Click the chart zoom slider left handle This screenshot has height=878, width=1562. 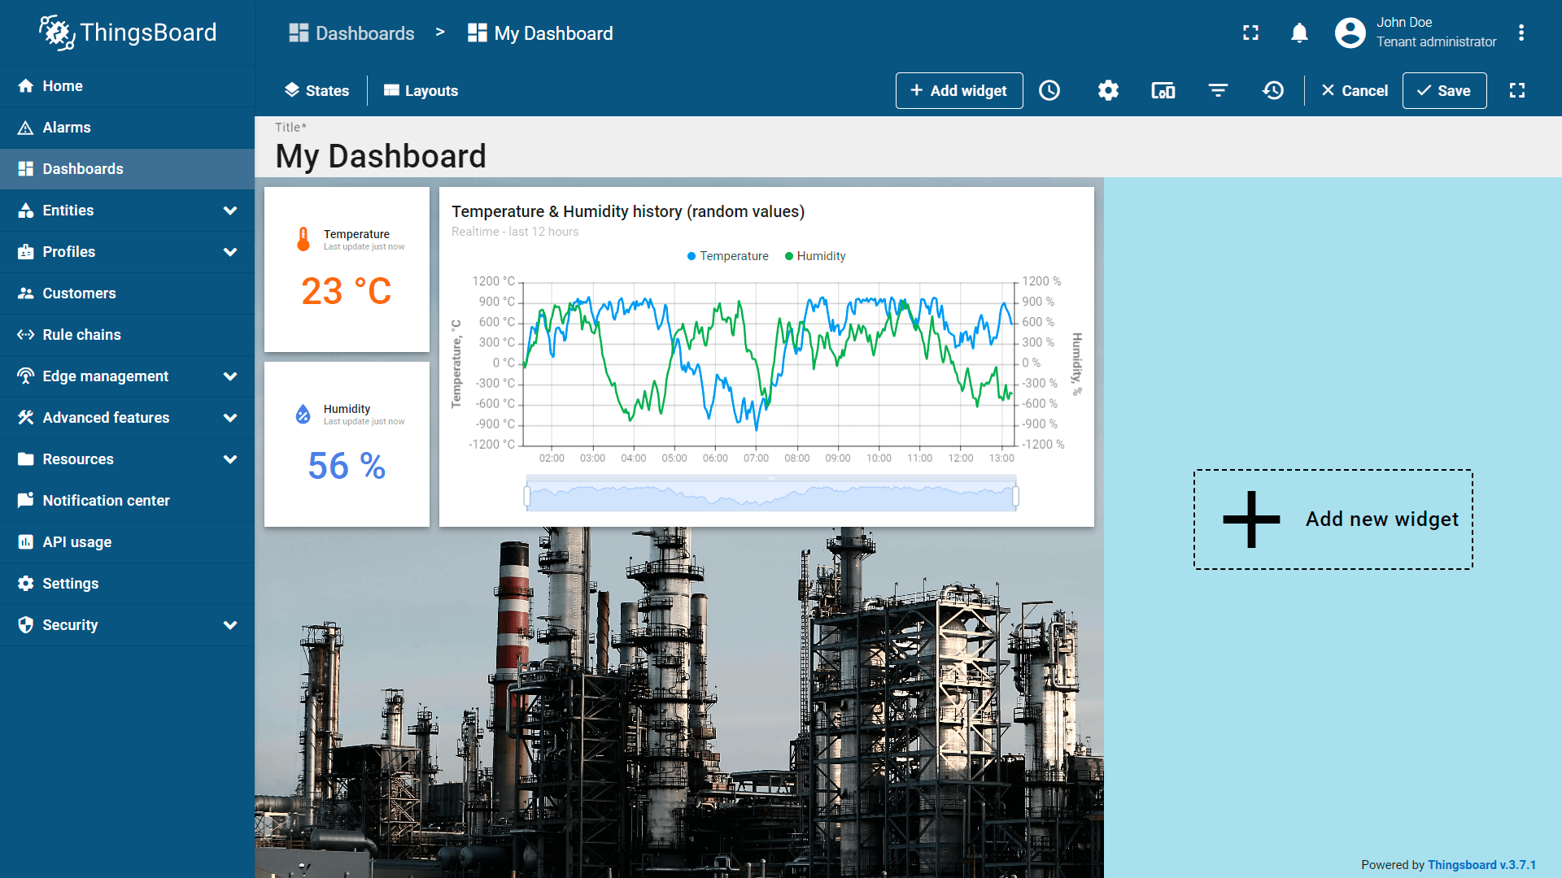coord(527,496)
